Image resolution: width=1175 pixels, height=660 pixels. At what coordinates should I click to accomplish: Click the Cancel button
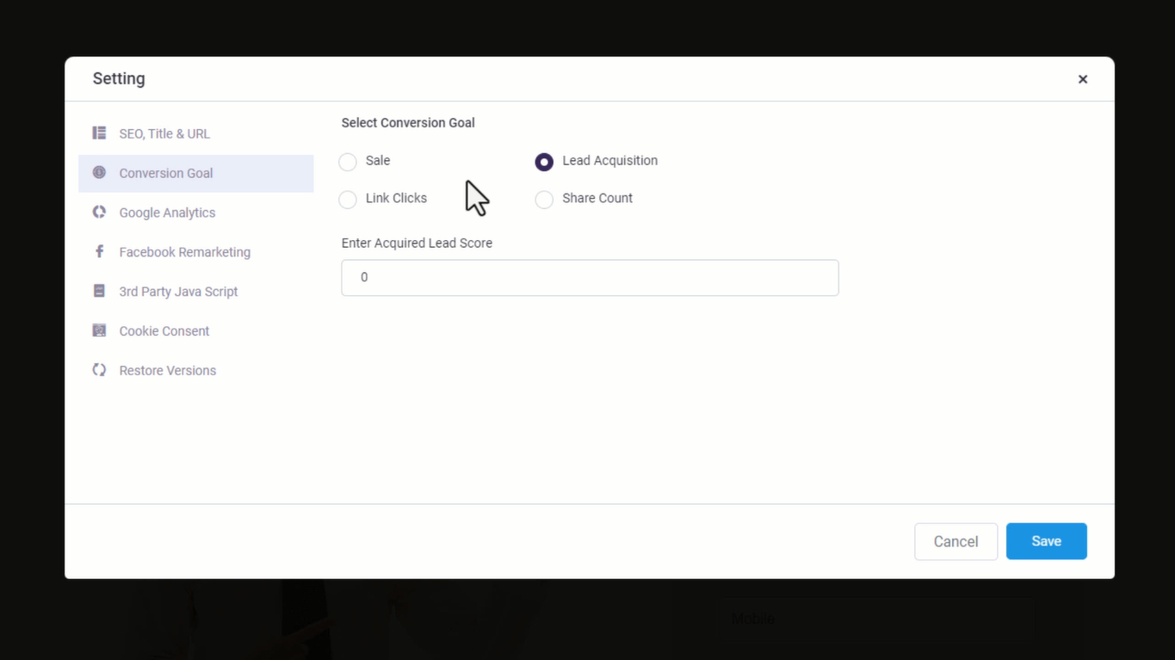click(x=955, y=541)
